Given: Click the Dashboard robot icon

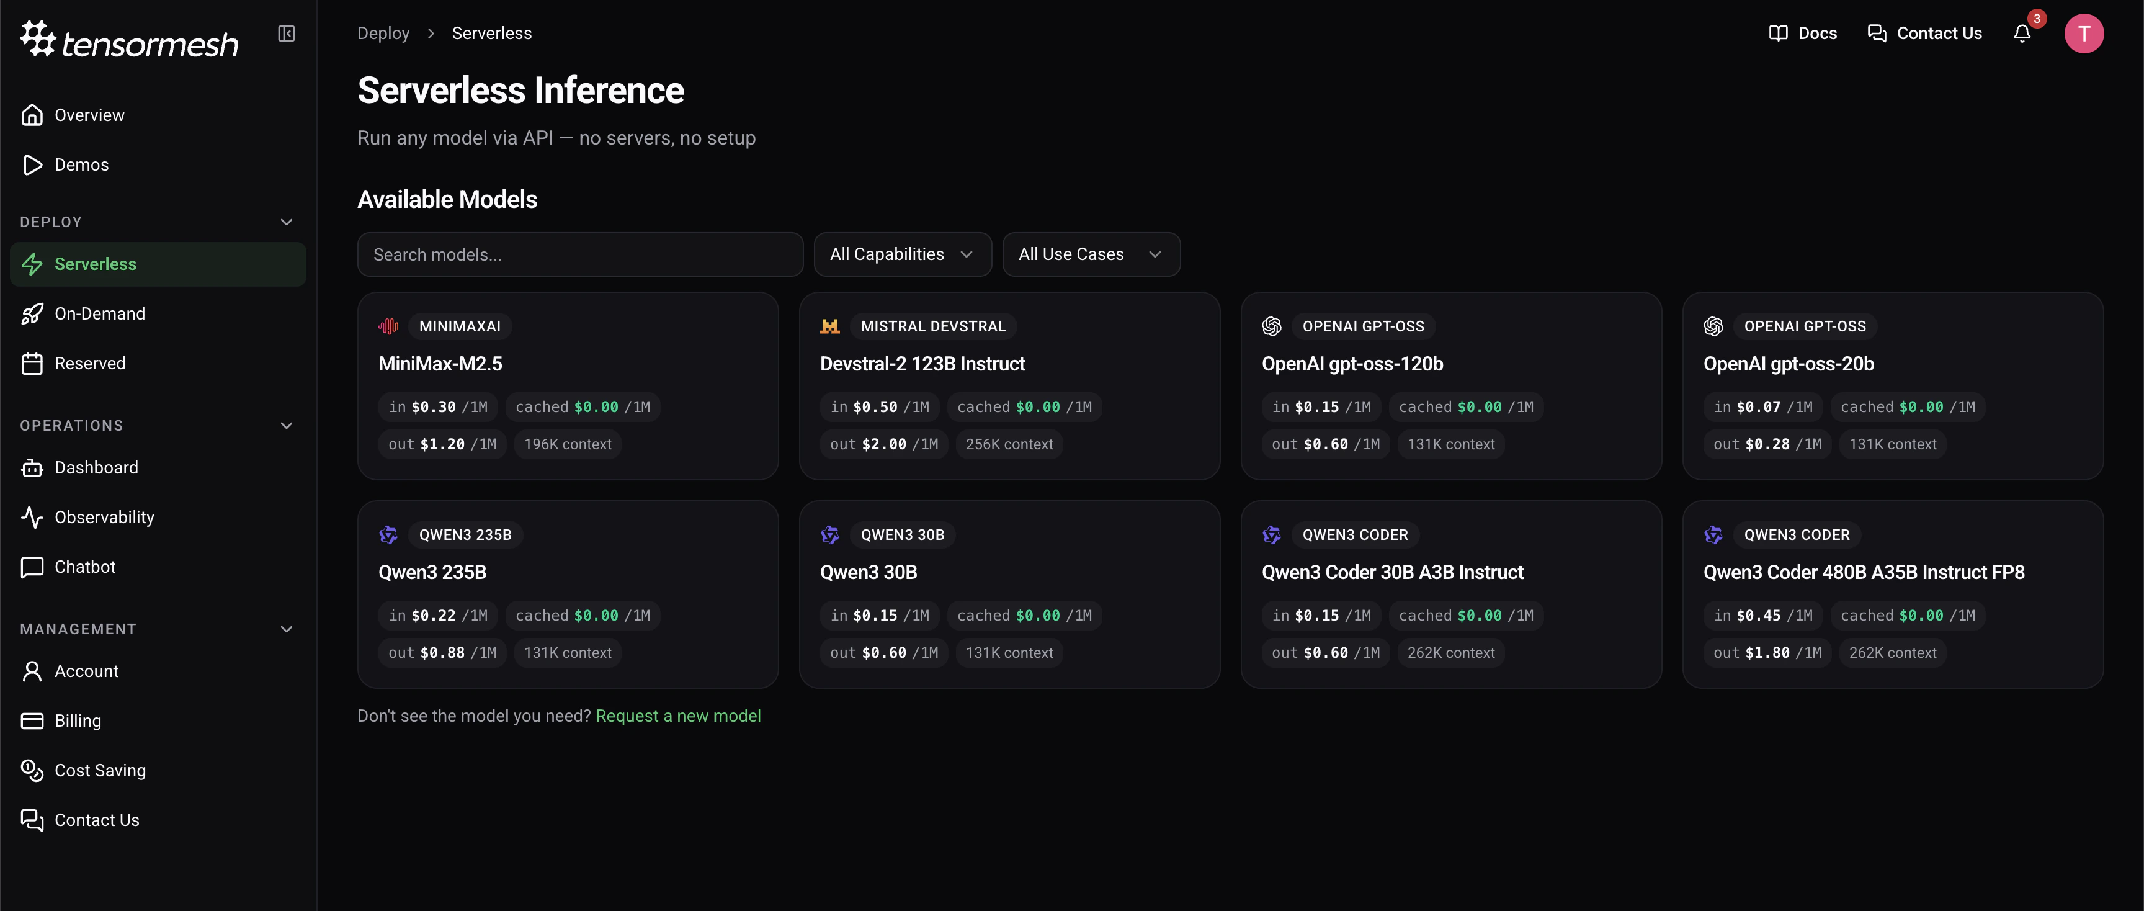Looking at the screenshot, I should pos(32,468).
